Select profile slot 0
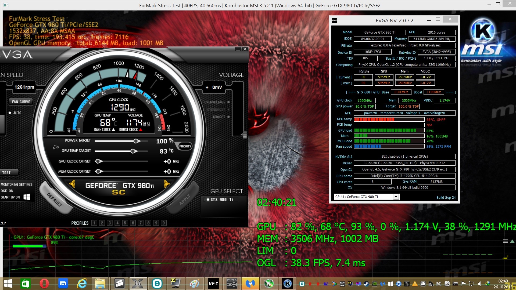The height and width of the screenshot is (290, 516). [164, 223]
